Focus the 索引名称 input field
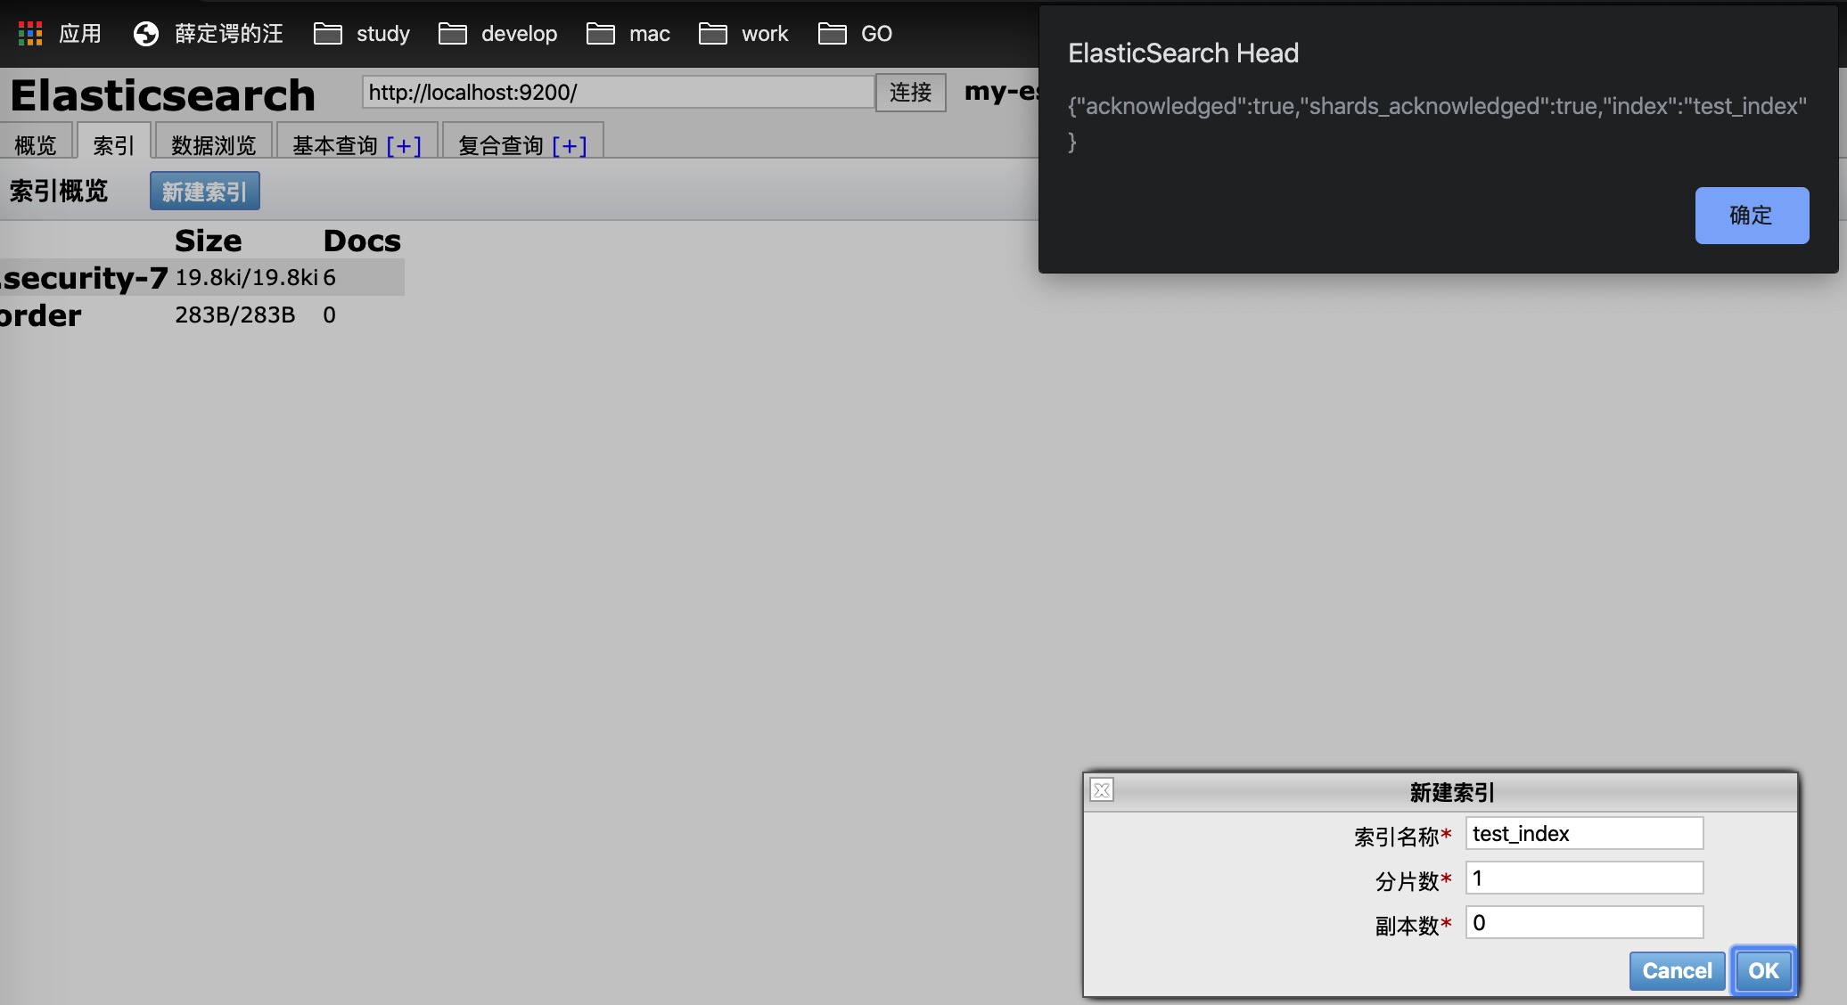The width and height of the screenshot is (1847, 1005). coord(1584,834)
